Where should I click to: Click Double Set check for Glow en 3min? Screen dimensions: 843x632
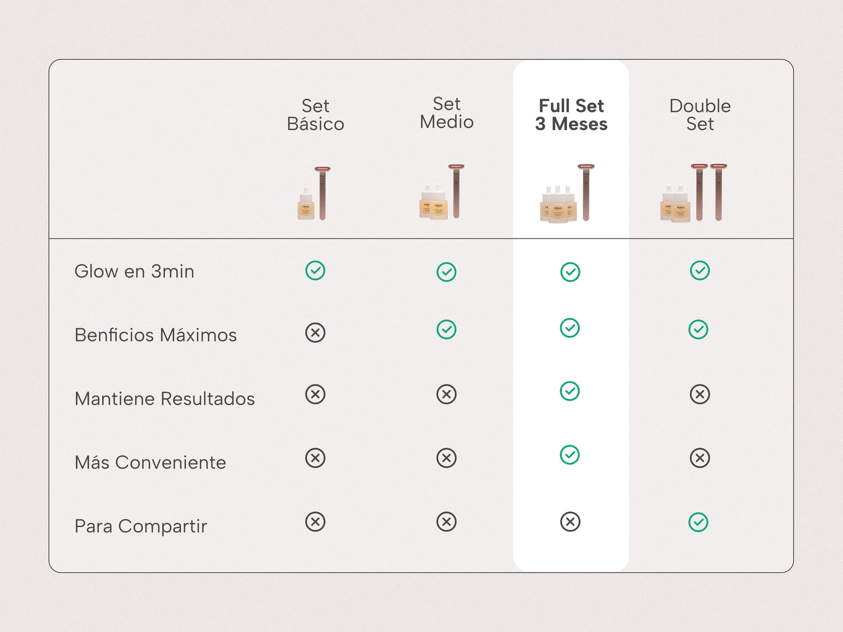tap(700, 271)
